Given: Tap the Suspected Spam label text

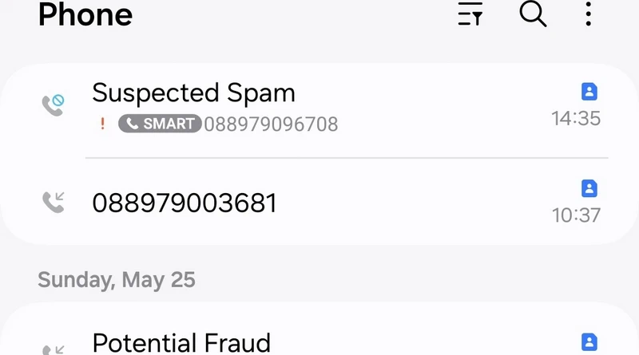Looking at the screenshot, I should [193, 93].
